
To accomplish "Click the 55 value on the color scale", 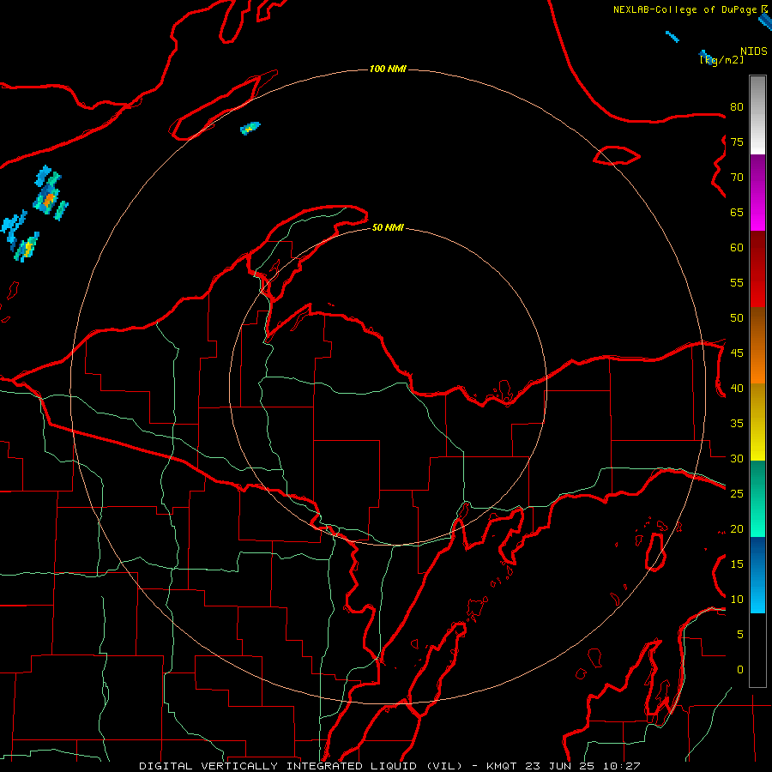I will (x=737, y=282).
